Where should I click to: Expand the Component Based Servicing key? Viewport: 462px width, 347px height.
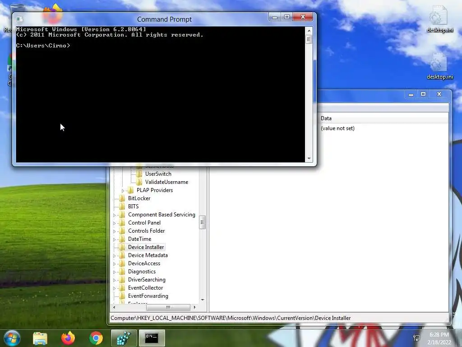click(x=114, y=215)
